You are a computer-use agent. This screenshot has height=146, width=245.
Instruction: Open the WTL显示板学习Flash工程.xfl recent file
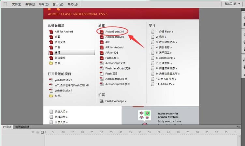[72, 85]
